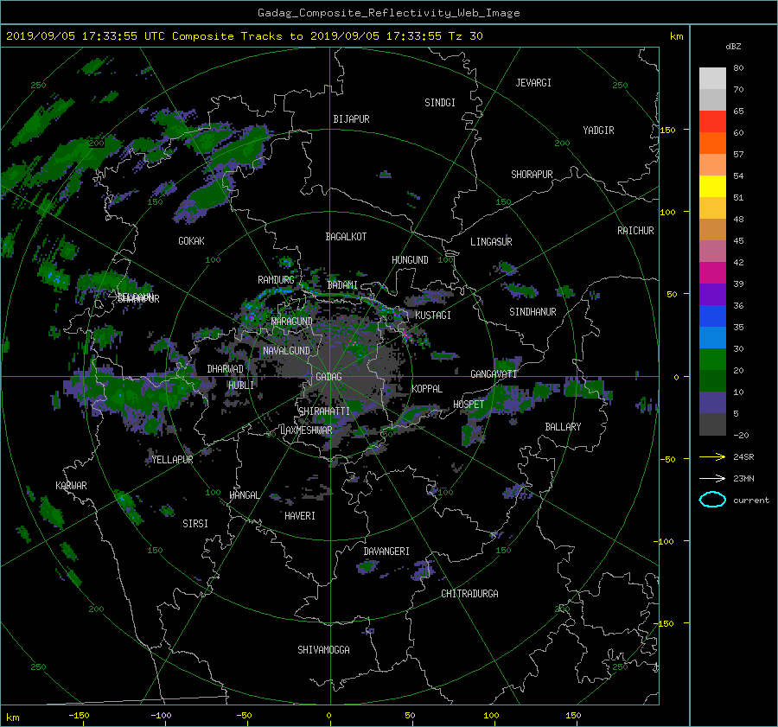Screen dimensions: 778x727
Task: Click the YELLAPUR city label
Action: 172,460
